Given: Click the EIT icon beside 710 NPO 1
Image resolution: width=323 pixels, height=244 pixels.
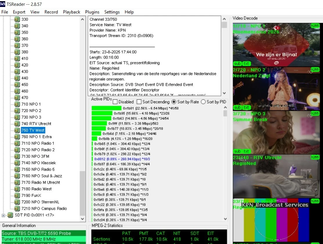Looking at the screenshot, I should [17, 104].
